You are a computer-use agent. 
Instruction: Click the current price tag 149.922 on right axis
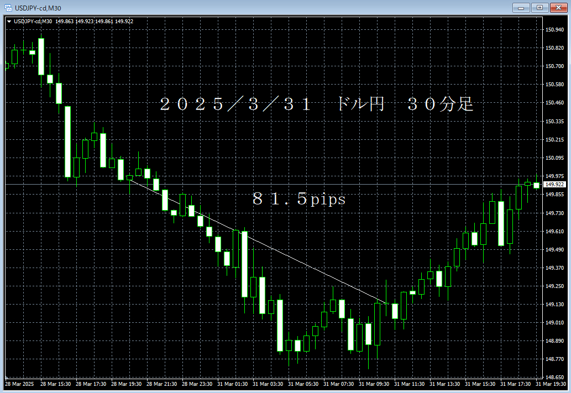553,185
